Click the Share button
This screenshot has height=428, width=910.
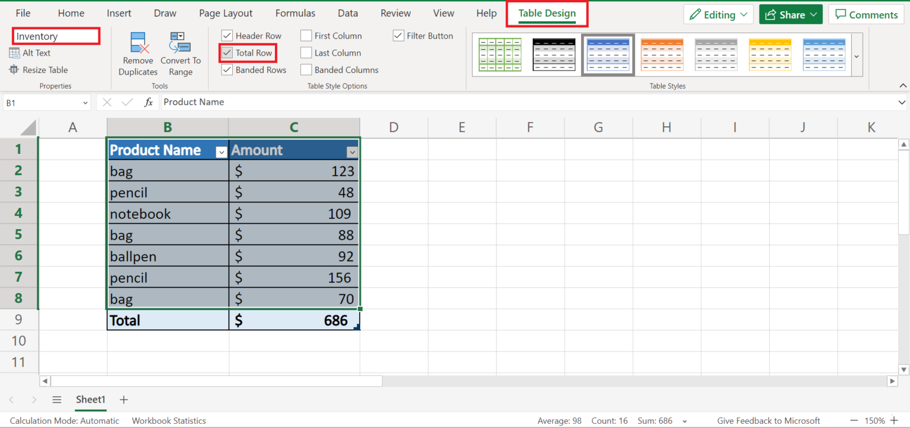790,14
